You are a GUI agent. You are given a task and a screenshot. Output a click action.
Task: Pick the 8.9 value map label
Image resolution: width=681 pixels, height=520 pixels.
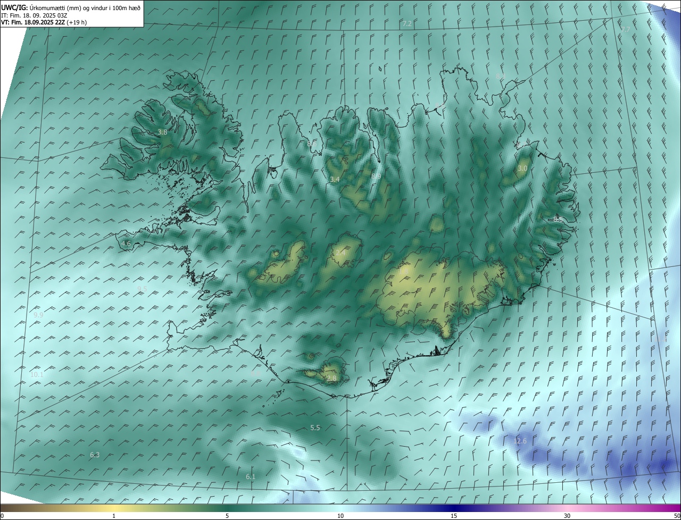tap(376, 175)
